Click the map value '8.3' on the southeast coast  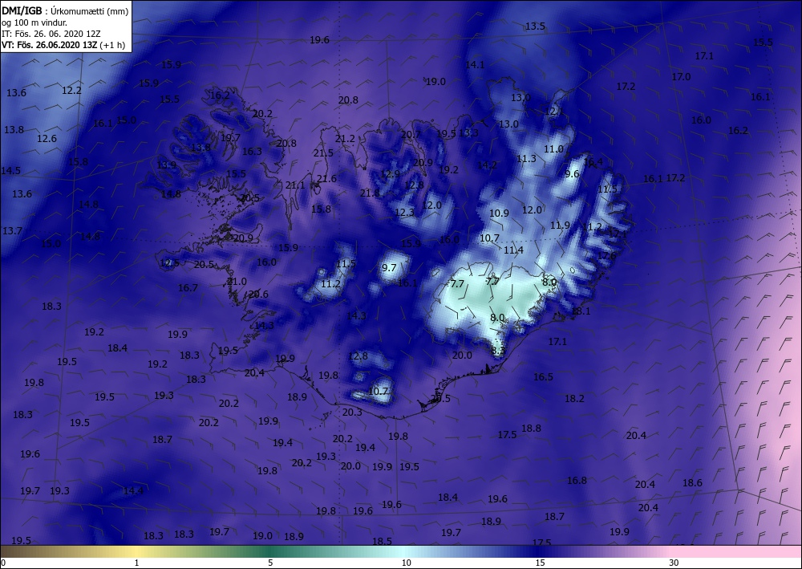pos(498,351)
